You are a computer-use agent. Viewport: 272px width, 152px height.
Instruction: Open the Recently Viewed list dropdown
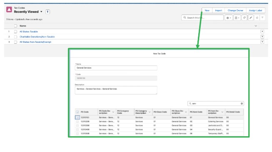[x=41, y=12]
